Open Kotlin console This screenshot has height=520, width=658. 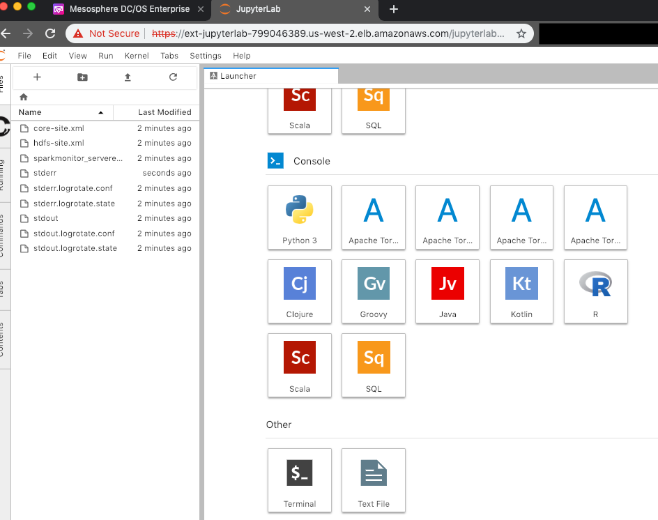pos(521,291)
